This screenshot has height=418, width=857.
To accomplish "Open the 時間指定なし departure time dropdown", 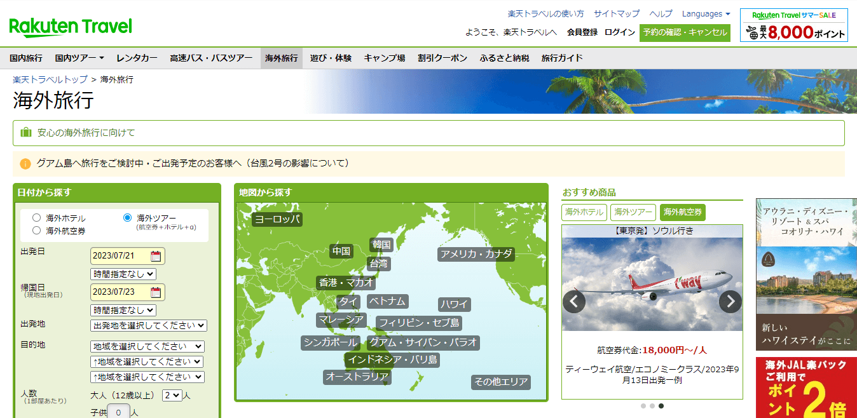I will [123, 274].
